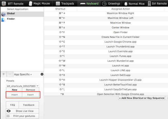Open the FAQ
This screenshot has height=119, width=168.
pyautogui.click(x=13, y=105)
